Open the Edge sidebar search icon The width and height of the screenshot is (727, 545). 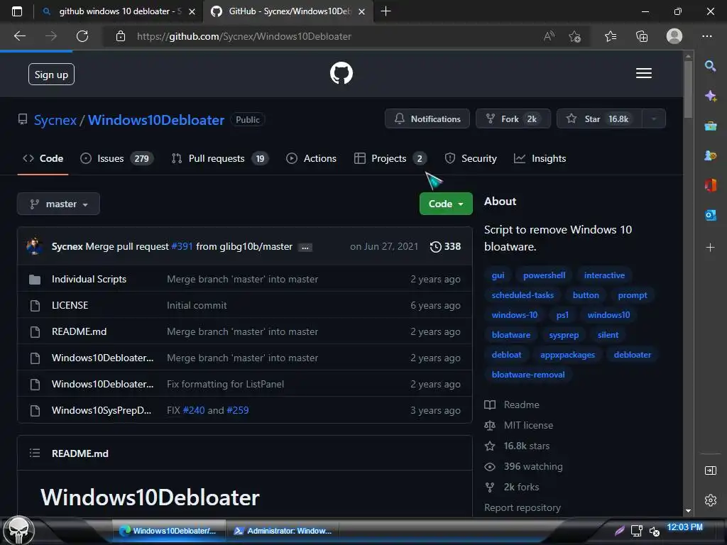[710, 66]
